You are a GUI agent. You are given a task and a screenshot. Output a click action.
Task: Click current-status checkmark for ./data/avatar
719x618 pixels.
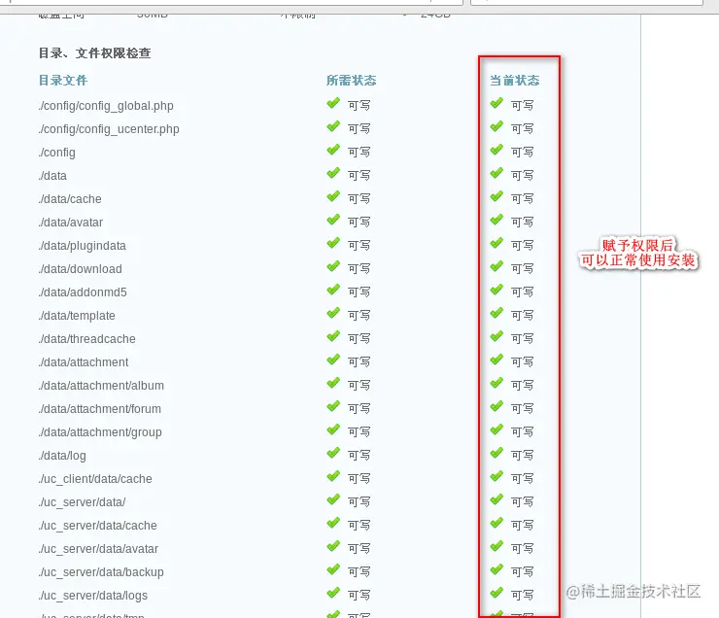coord(496,220)
